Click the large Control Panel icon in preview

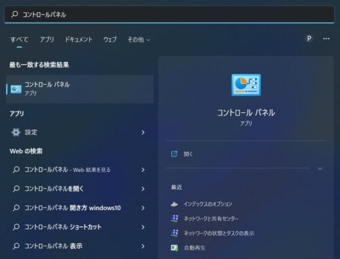(246, 85)
